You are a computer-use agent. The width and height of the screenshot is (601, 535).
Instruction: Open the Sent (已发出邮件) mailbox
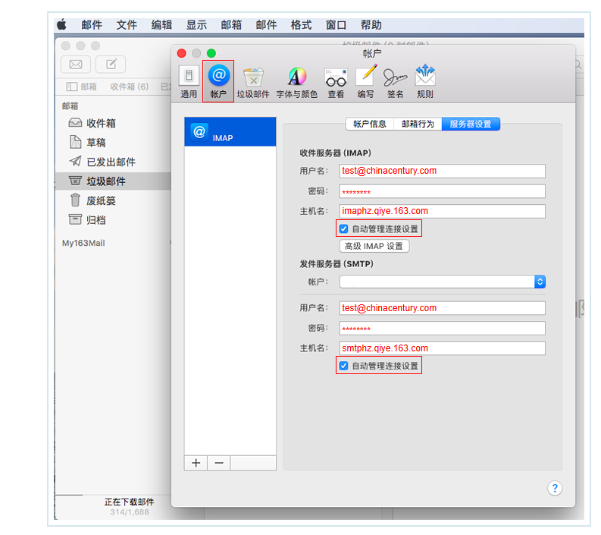coord(102,162)
